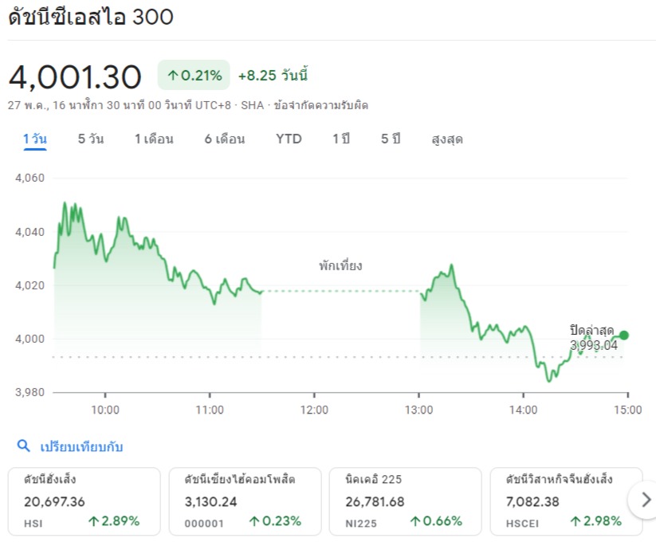The width and height of the screenshot is (656, 542).
Task: Open the ดัชนีฮั่งเส็ง HSI card
Action: [x=84, y=501]
